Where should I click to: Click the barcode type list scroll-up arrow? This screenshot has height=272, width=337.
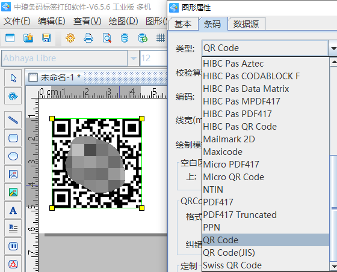[333, 62]
